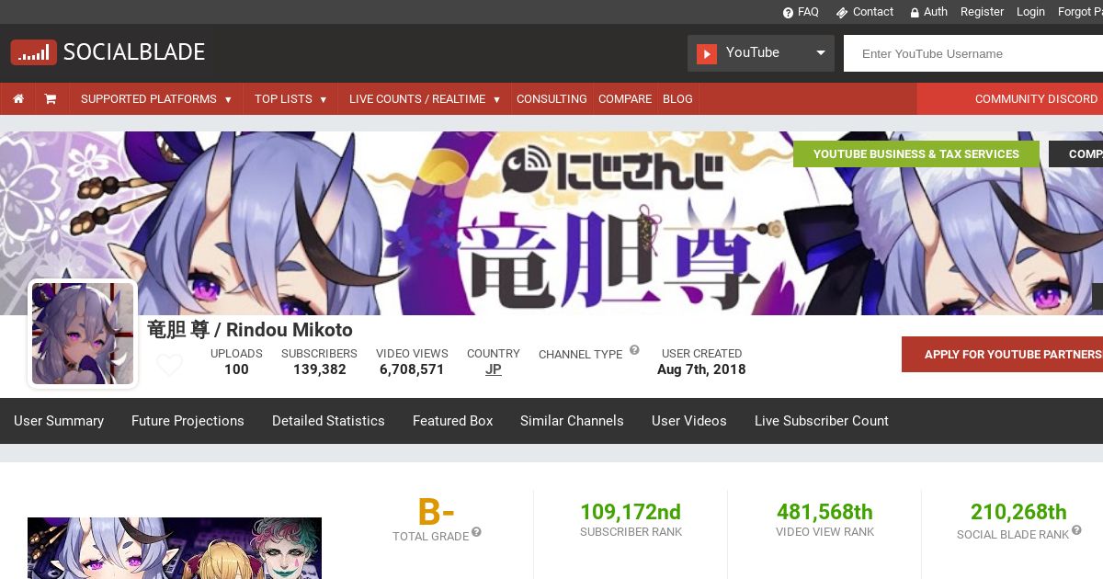The image size is (1103, 579).
Task: Click Apply for YouTube Partnership button
Action: 1002,354
